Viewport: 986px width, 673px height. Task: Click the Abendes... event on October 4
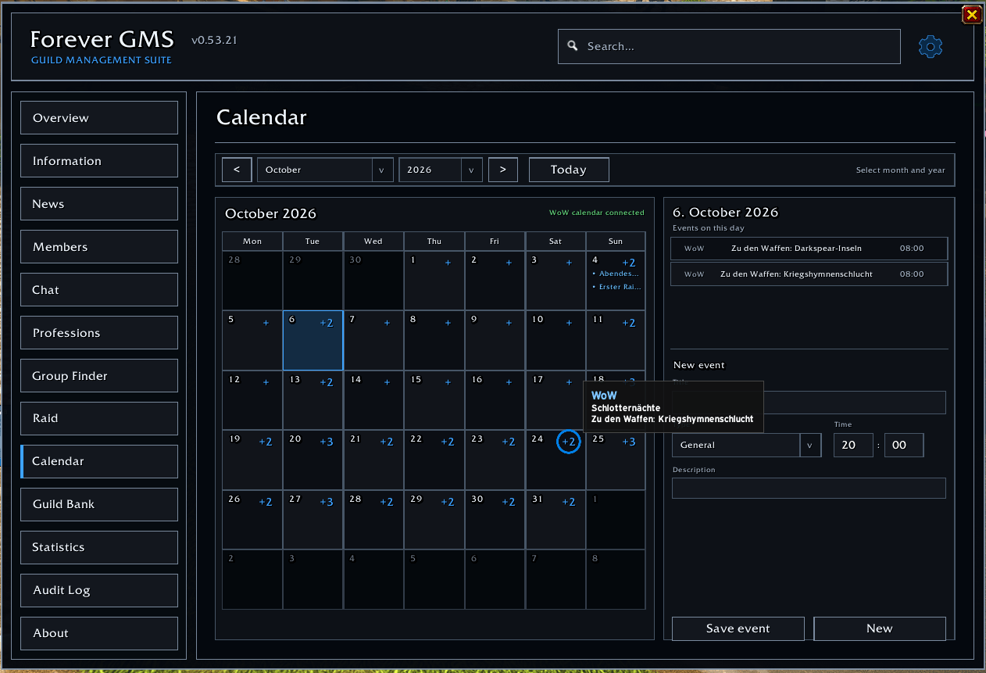click(616, 274)
